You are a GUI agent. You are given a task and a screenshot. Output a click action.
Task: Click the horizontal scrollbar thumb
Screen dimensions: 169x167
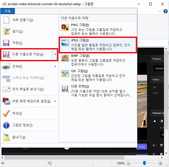click(65, 157)
